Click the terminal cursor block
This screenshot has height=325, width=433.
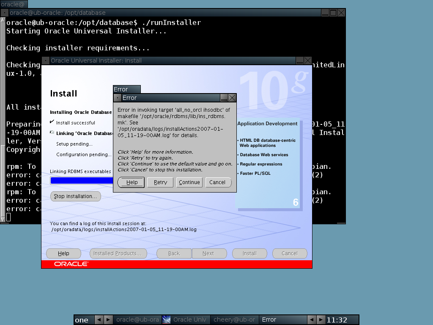click(8, 217)
